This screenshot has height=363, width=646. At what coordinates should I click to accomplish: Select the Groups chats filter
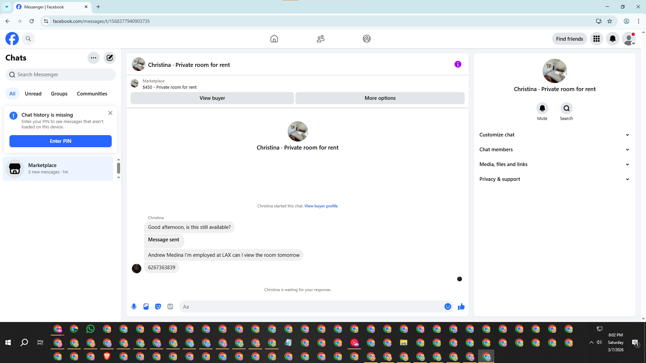59,94
